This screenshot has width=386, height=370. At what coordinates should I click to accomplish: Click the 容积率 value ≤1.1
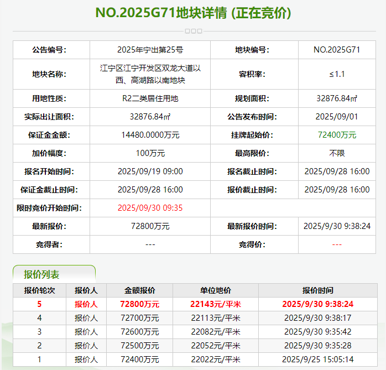[337, 74]
